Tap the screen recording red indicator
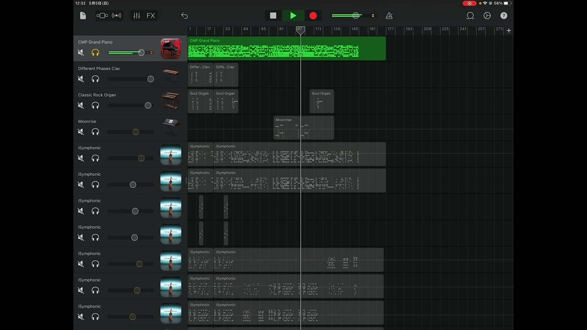The height and width of the screenshot is (330, 587). click(x=469, y=3)
